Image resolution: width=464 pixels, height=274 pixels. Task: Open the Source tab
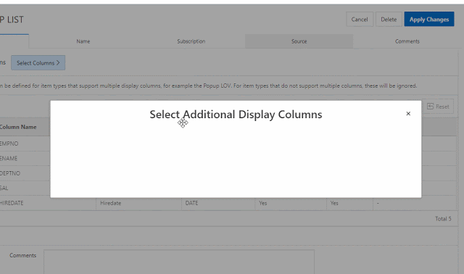coord(299,41)
